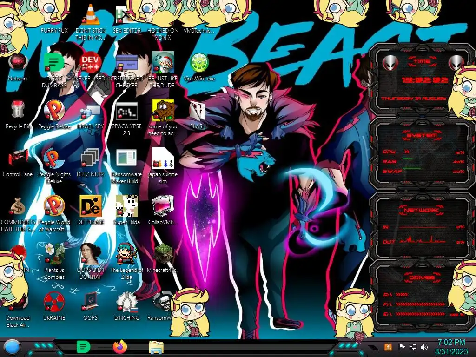Open the 'some of you need to ac...' icon

pyautogui.click(x=163, y=119)
